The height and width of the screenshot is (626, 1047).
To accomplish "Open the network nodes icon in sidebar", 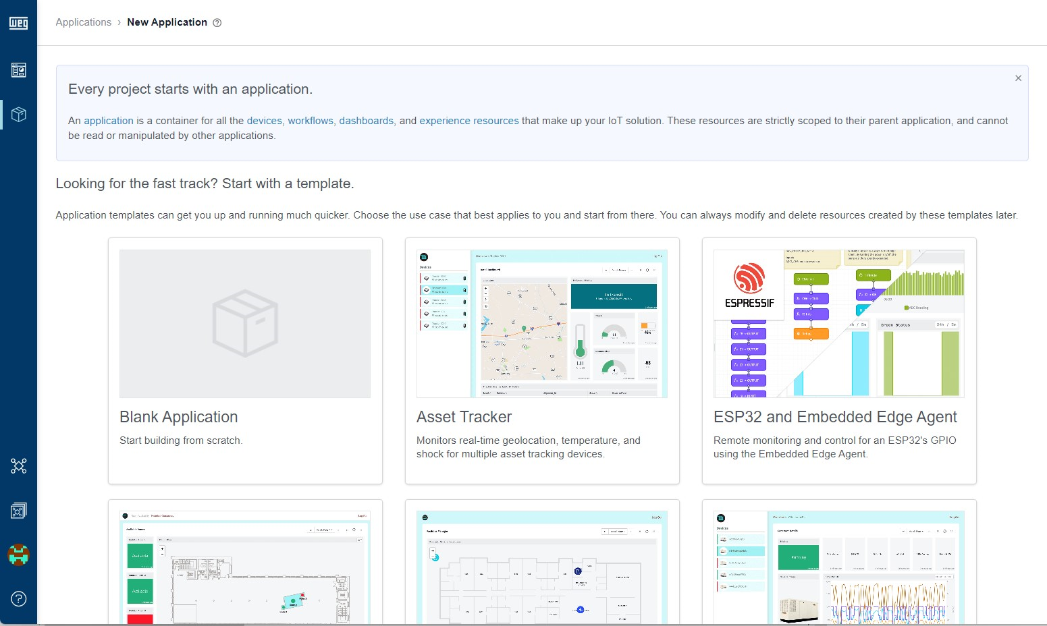I will pos(18,466).
